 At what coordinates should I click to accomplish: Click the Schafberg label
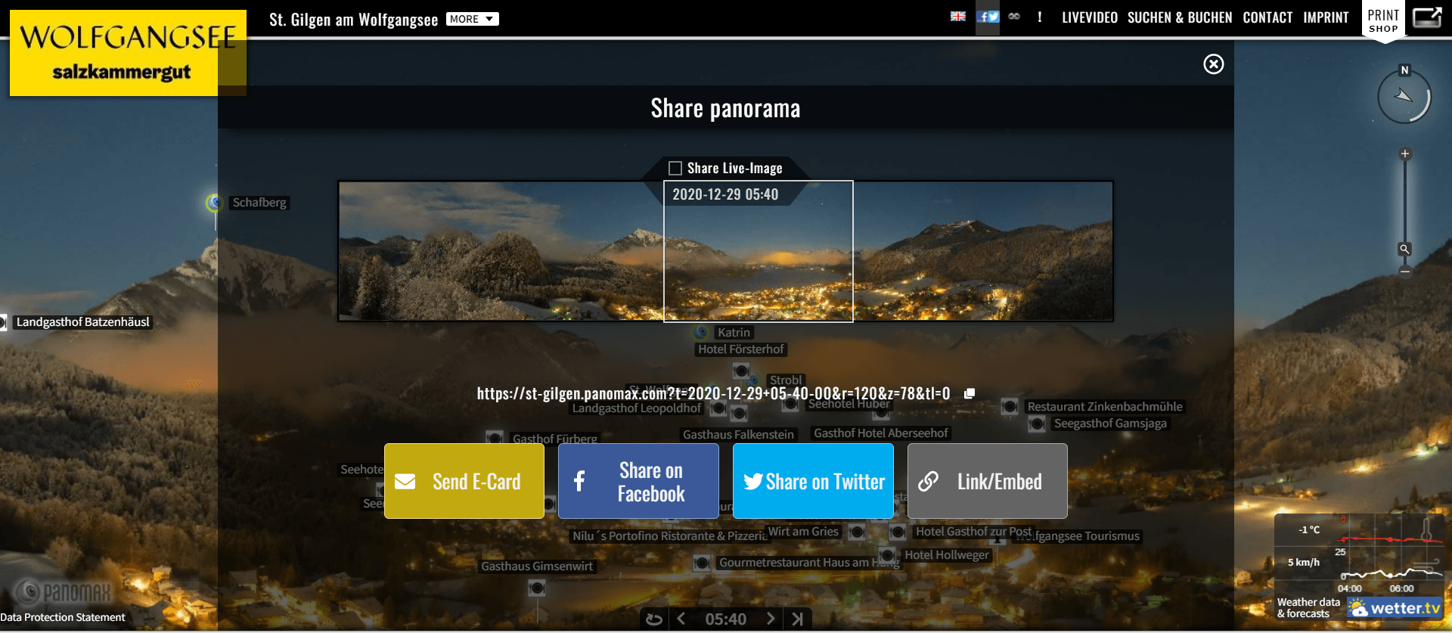[259, 203]
